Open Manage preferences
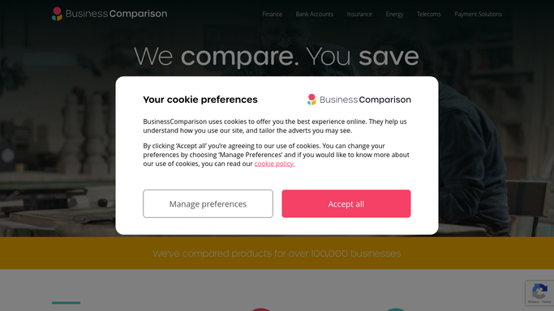The width and height of the screenshot is (554, 311). (x=208, y=203)
